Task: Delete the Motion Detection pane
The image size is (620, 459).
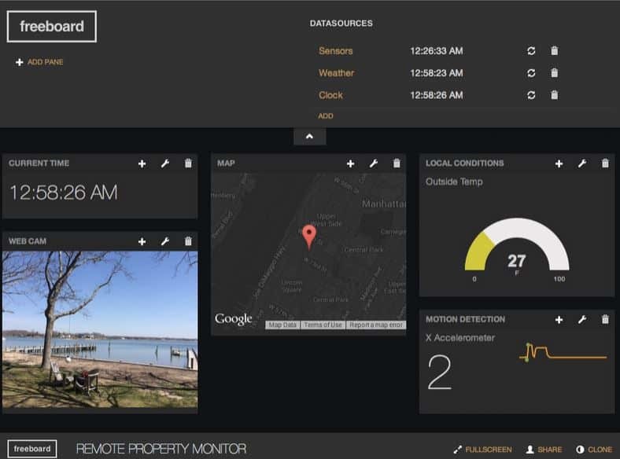Action: pyautogui.click(x=605, y=319)
